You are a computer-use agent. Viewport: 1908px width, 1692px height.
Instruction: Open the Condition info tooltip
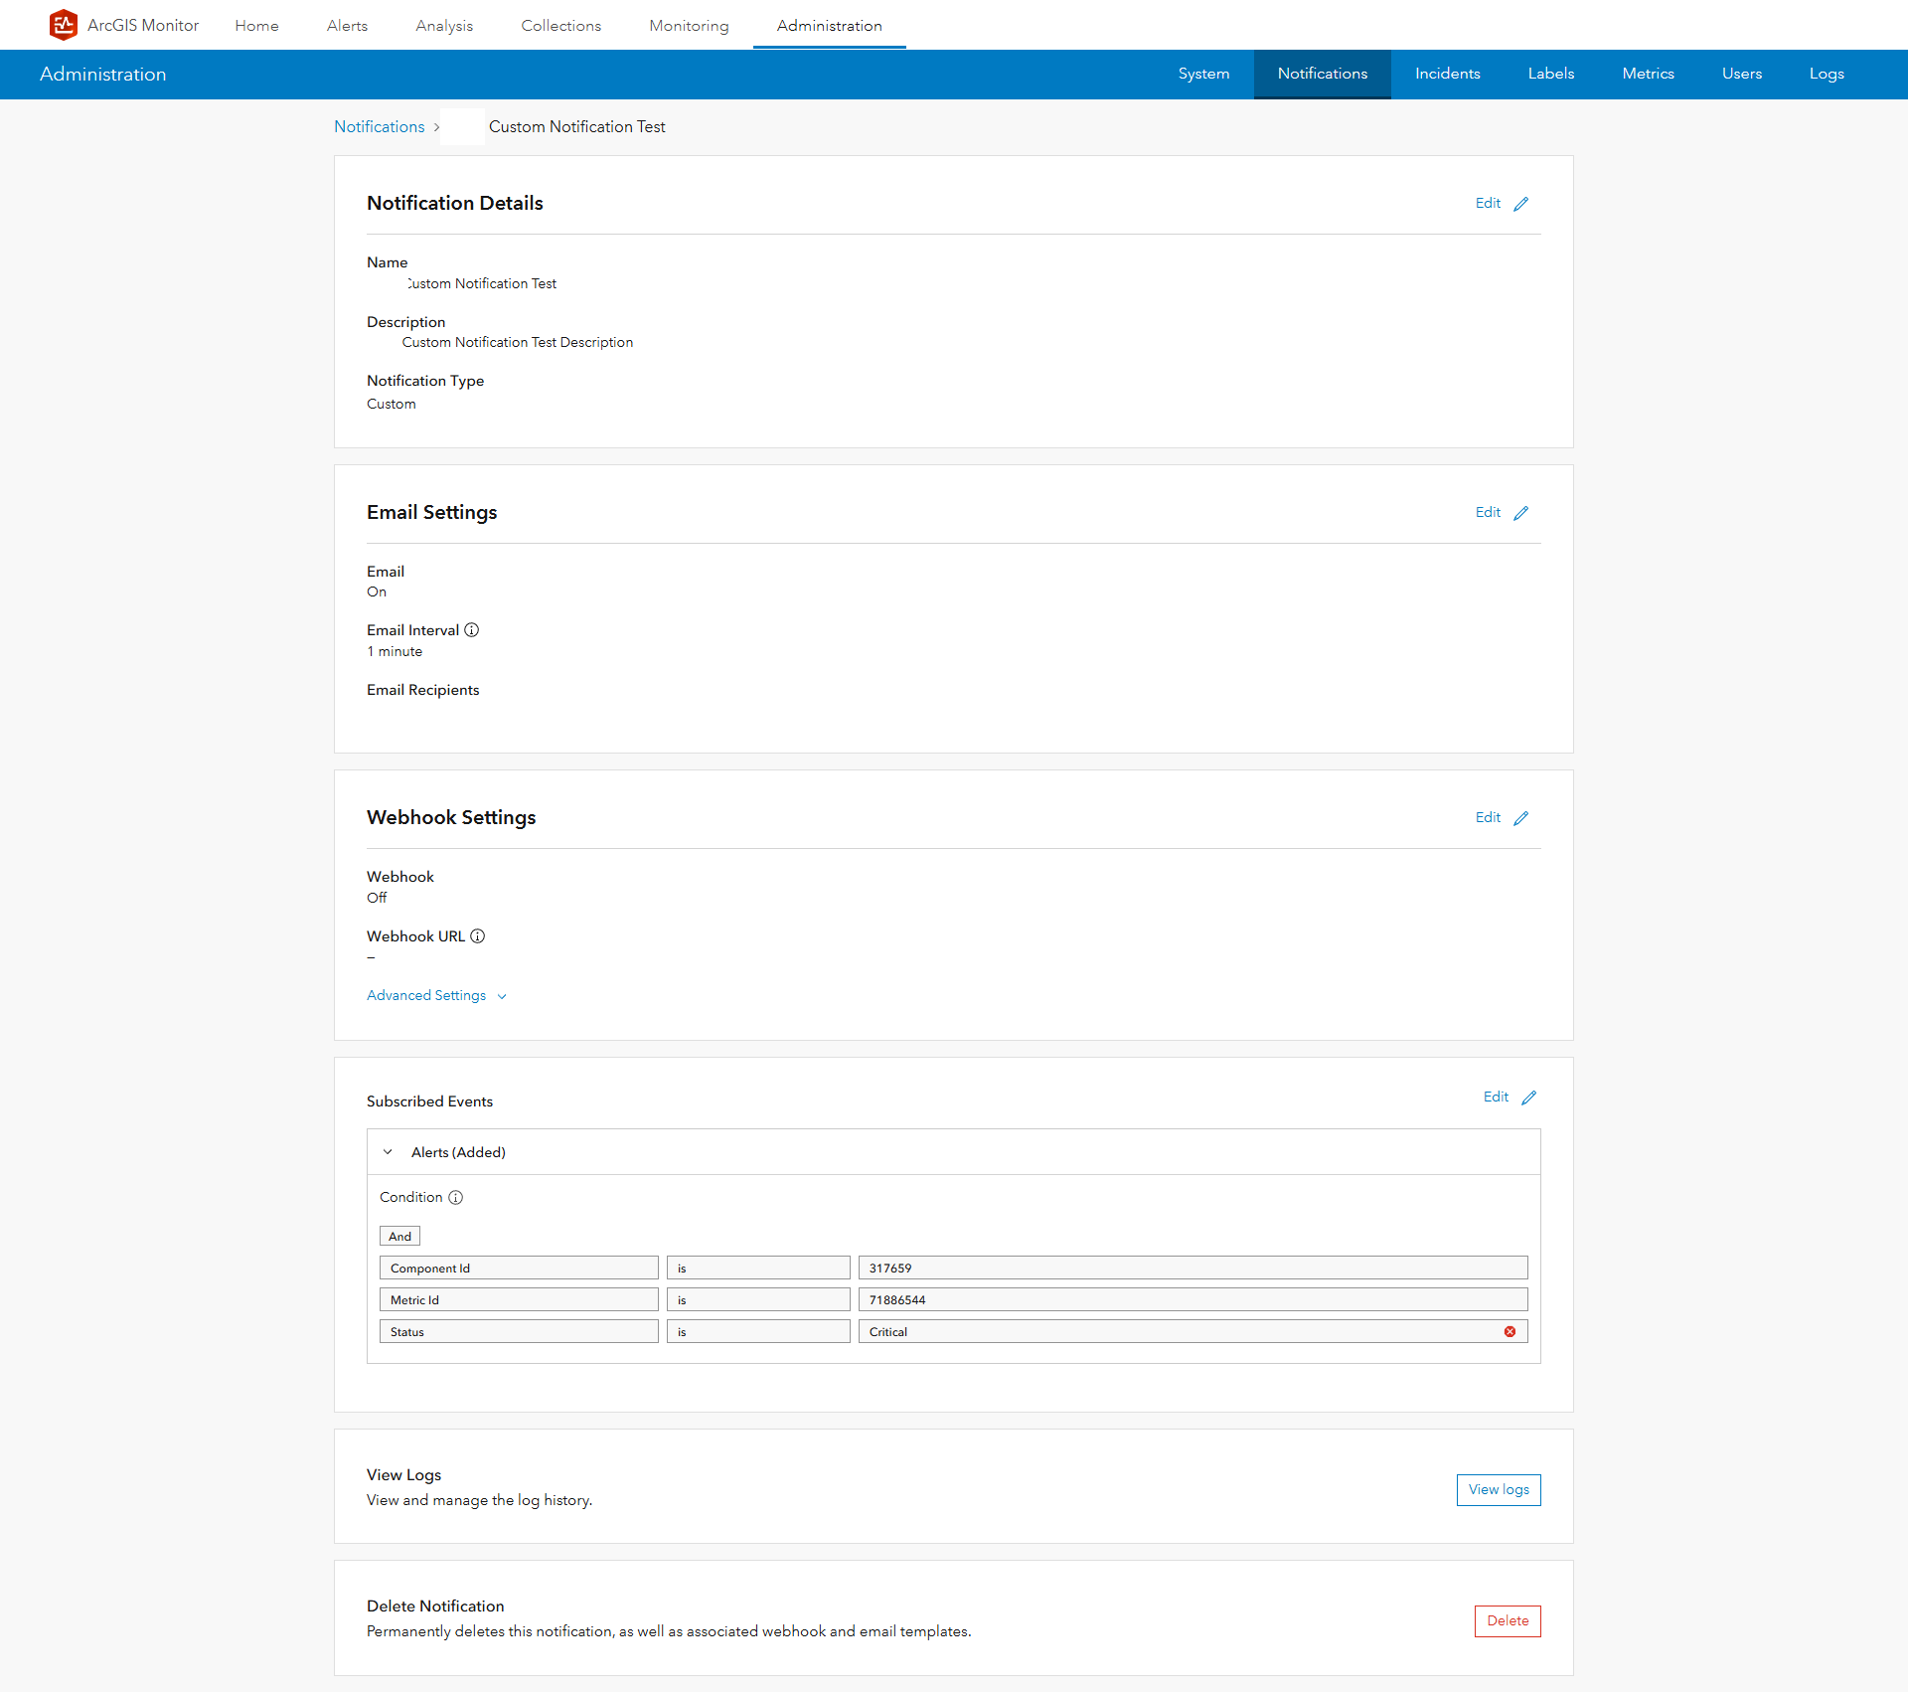click(455, 1197)
